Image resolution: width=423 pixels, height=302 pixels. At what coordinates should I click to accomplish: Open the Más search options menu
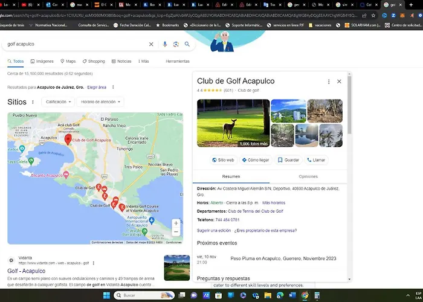[x=143, y=61]
